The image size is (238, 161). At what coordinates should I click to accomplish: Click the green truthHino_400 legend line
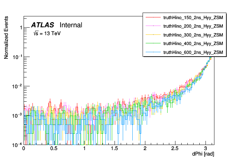point(153,43)
